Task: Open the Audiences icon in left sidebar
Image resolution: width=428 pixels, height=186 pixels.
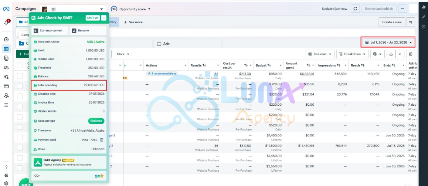Action: click(6, 67)
